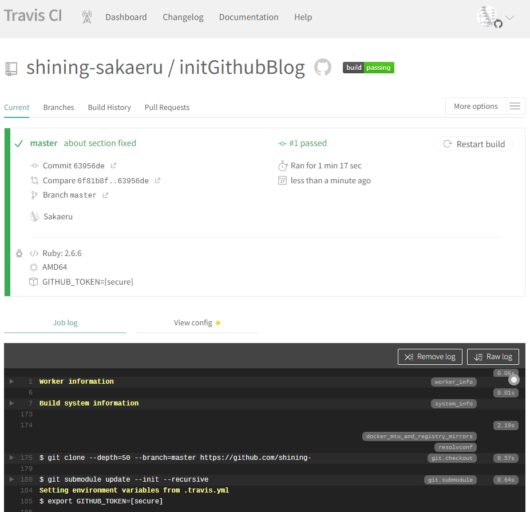
Task: Switch to the View config tab
Action: [197, 323]
